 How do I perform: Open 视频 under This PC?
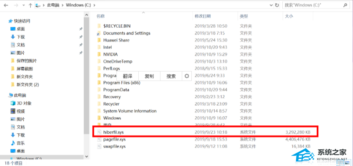coord(21,111)
